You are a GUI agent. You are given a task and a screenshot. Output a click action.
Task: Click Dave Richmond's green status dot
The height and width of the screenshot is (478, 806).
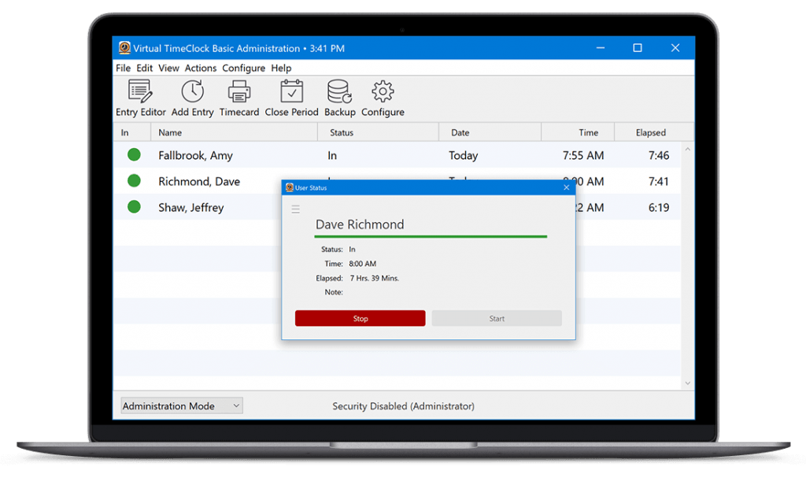coord(134,180)
